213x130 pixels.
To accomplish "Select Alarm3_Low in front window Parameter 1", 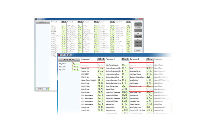I will (x=85, y=108).
